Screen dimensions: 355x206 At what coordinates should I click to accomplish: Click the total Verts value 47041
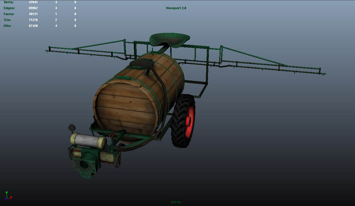pyautogui.click(x=33, y=2)
